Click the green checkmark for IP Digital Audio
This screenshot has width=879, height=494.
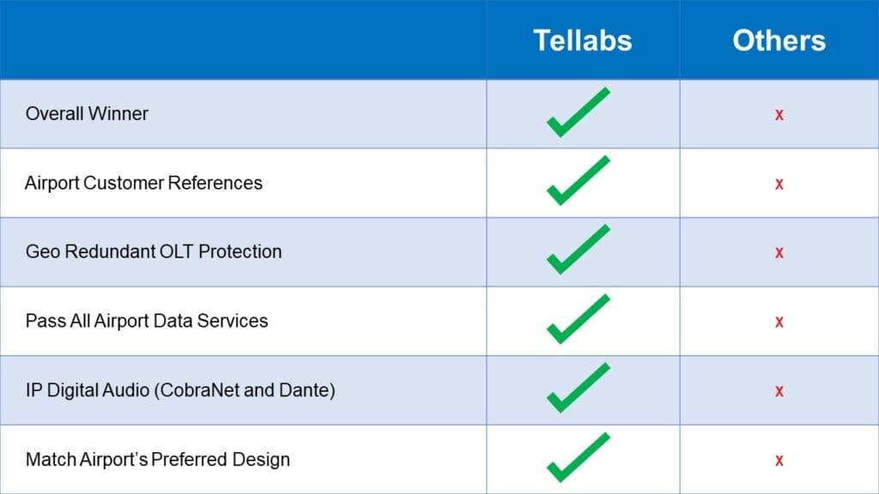(578, 388)
